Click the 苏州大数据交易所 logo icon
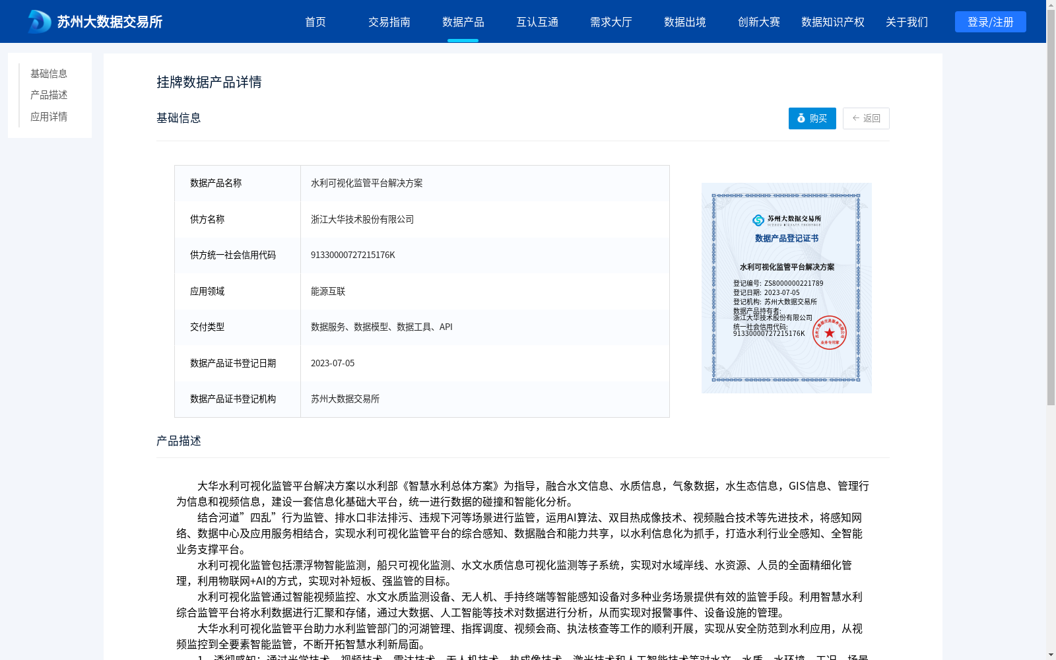Viewport: 1056px width, 660px height. pyautogui.click(x=40, y=22)
